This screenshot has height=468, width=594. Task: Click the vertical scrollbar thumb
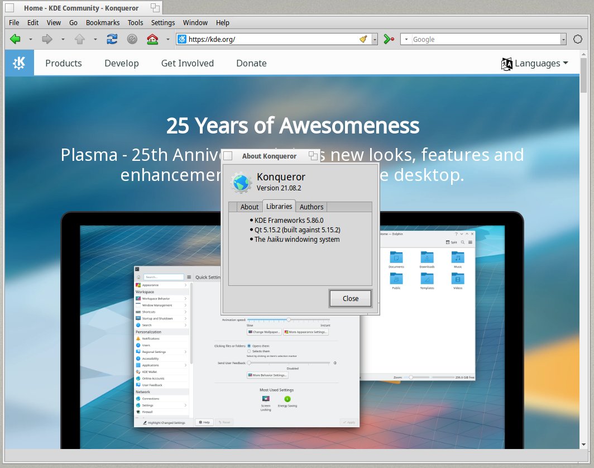tap(583, 75)
